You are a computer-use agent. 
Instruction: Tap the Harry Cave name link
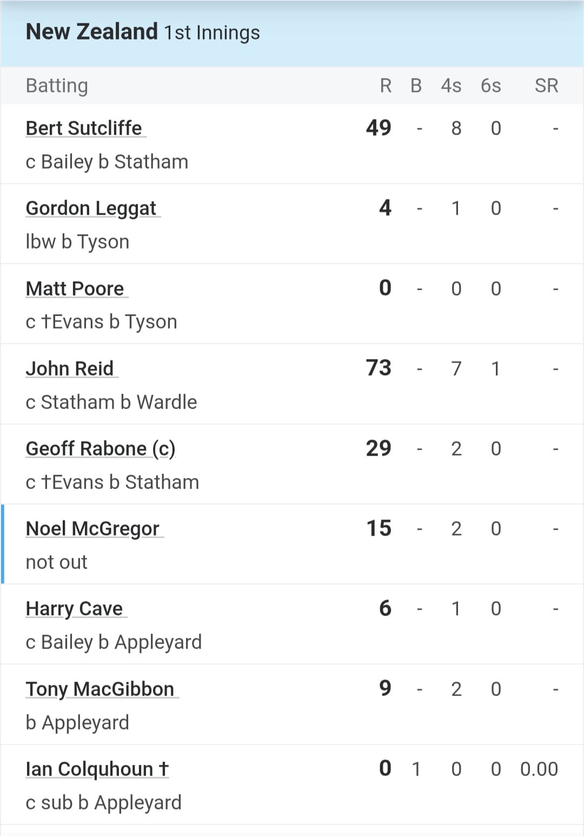[x=74, y=608]
